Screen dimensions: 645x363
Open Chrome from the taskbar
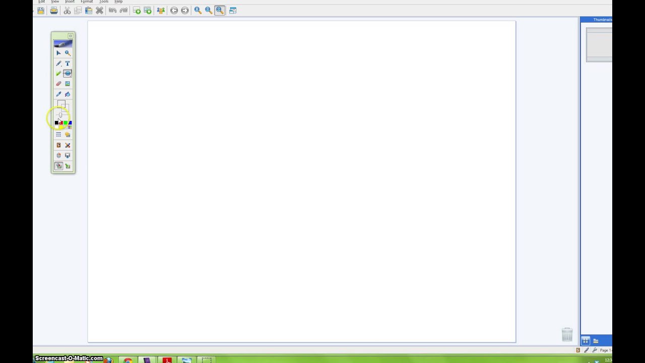[x=128, y=360]
